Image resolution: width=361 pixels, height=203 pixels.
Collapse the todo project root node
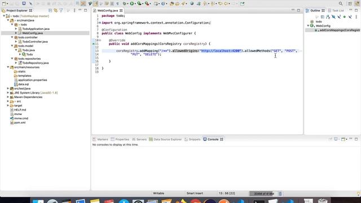point(4,16)
